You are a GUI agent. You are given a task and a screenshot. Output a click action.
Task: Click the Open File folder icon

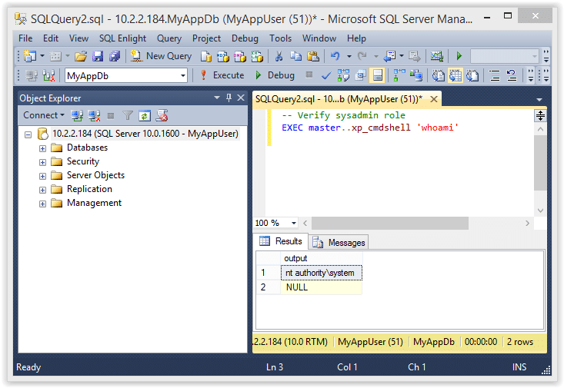81,56
